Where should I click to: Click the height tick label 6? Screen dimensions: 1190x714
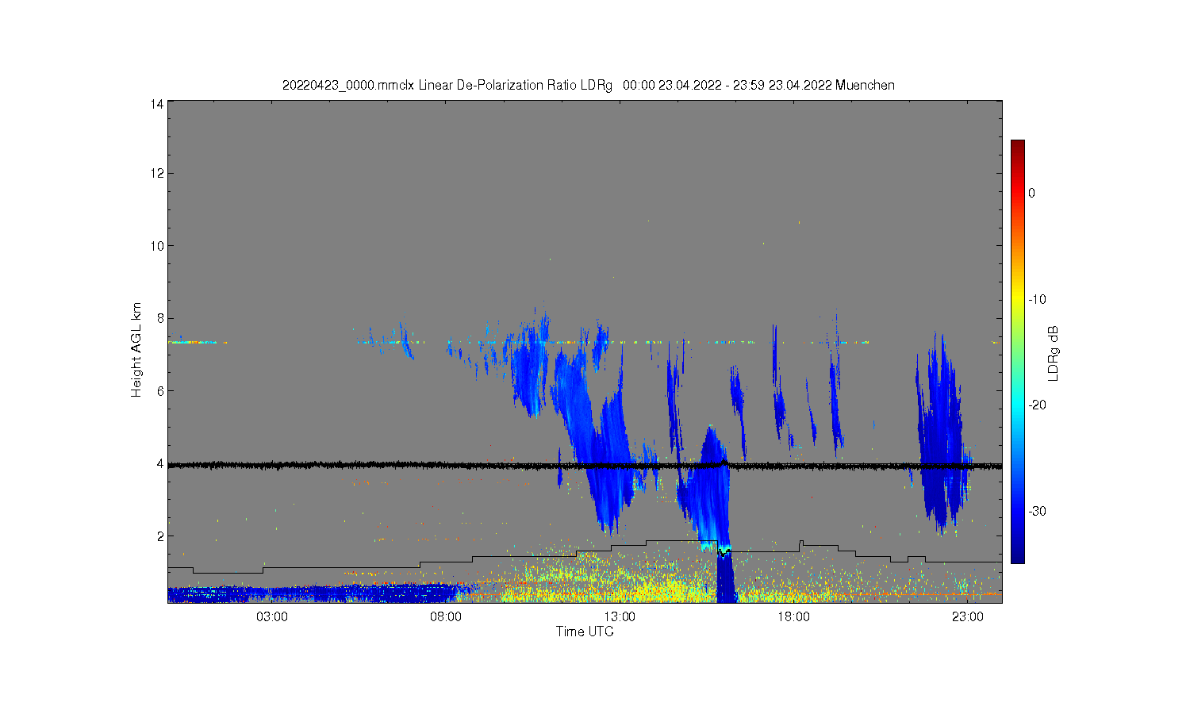pyautogui.click(x=161, y=390)
